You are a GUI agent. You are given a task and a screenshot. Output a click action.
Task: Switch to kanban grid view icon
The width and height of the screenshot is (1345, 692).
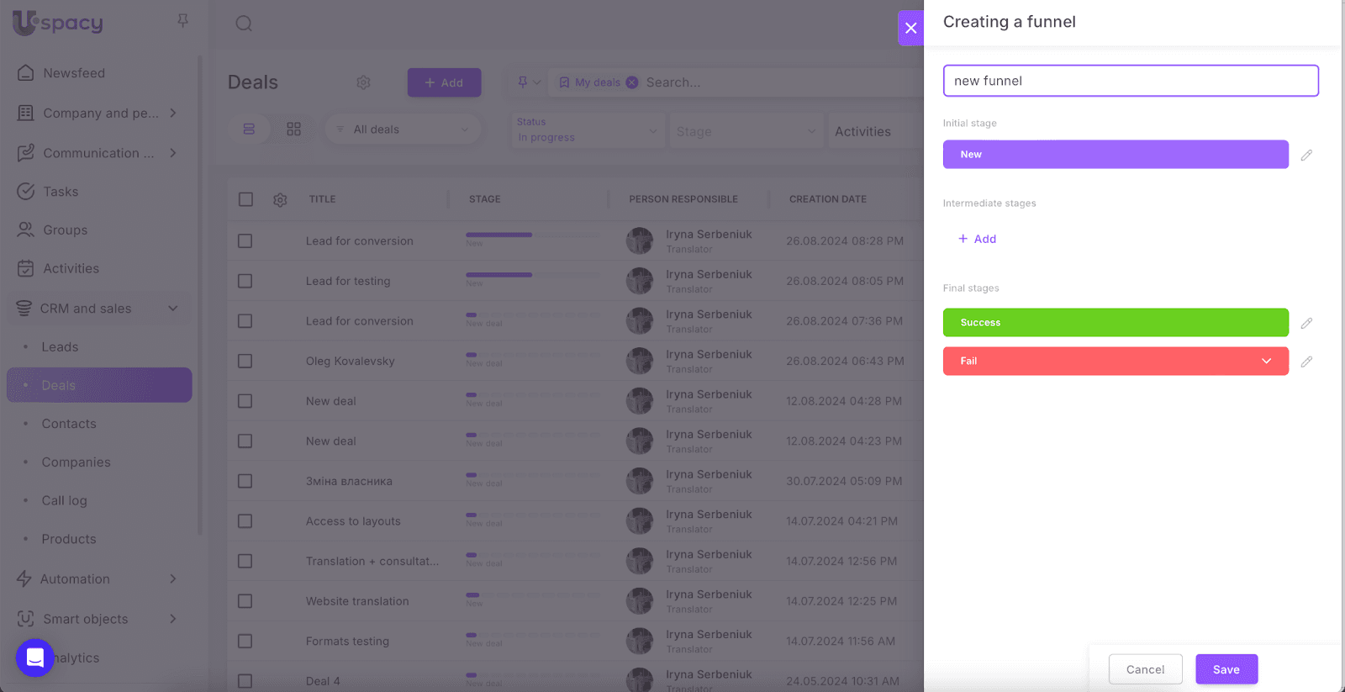tap(293, 129)
